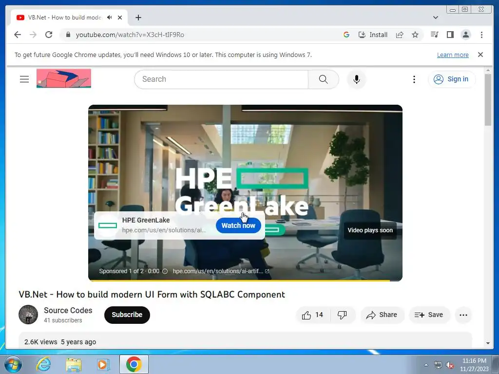Image resolution: width=499 pixels, height=374 pixels.
Task: Install the YouTube app
Action: 373,35
